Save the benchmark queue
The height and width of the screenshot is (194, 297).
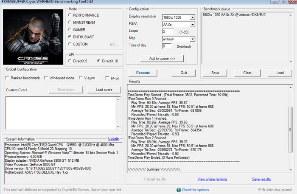(x=215, y=73)
